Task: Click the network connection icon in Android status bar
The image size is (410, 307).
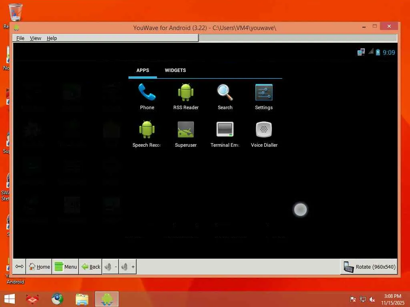Action: click(x=361, y=52)
